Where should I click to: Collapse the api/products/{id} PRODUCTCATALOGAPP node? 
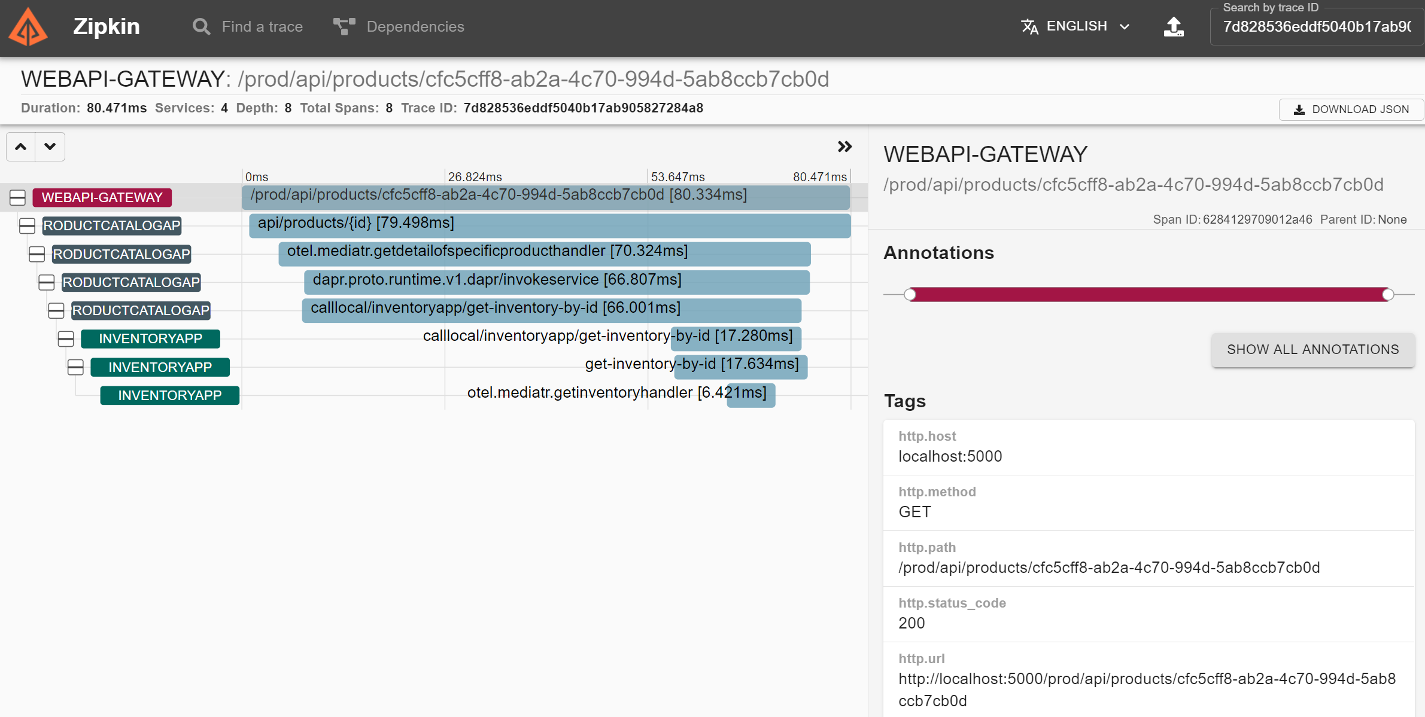pos(27,225)
